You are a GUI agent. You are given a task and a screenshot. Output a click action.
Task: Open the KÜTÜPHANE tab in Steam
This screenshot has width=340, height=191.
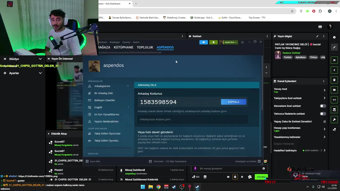click(x=124, y=47)
